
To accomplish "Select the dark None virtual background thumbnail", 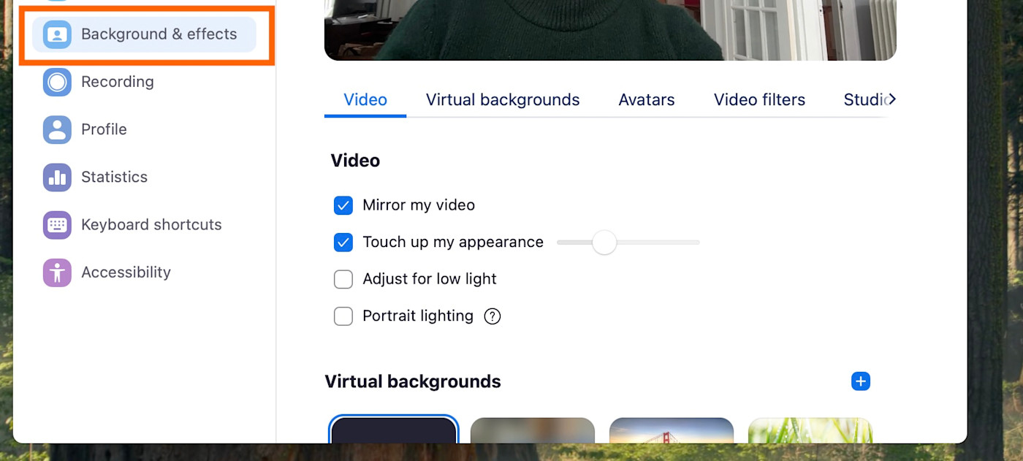I will (394, 430).
